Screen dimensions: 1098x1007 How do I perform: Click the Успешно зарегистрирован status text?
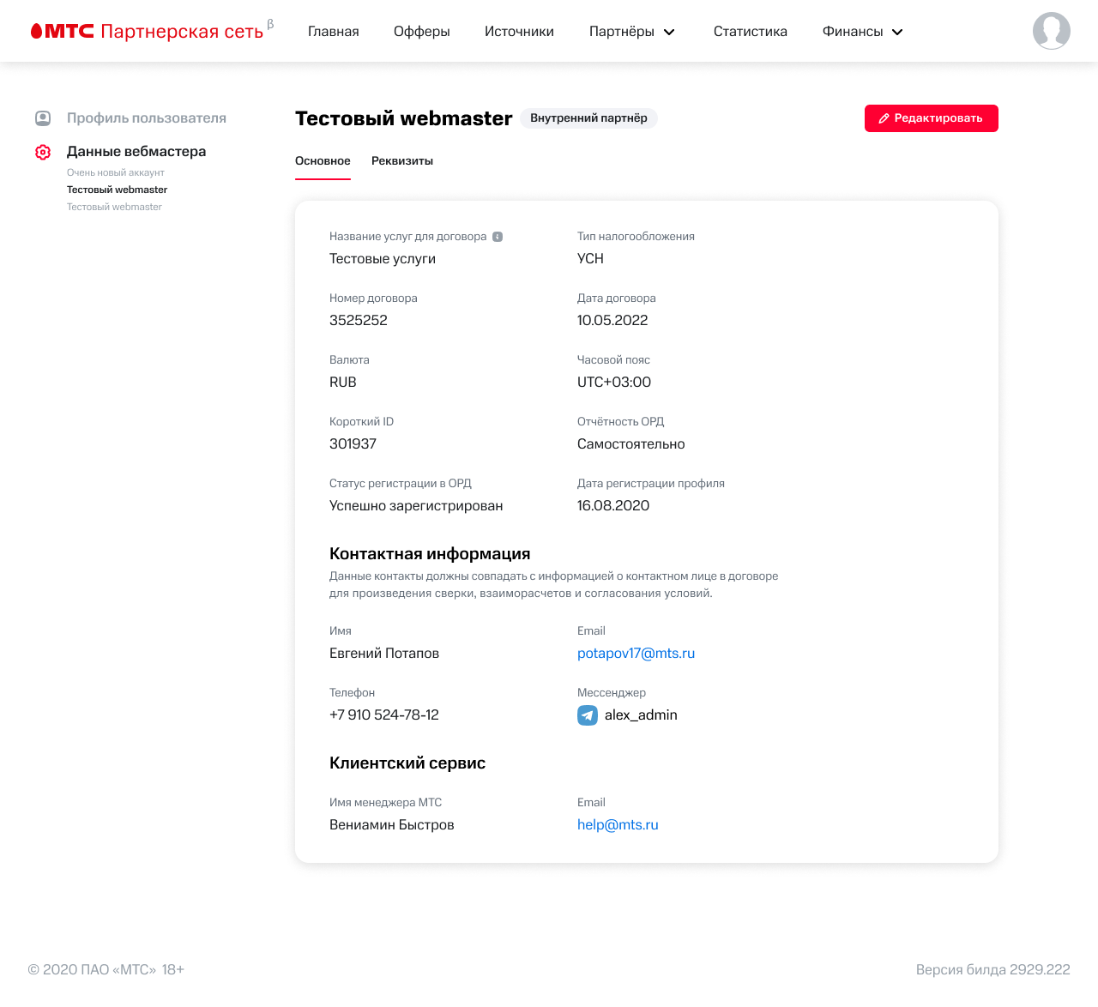pos(416,506)
